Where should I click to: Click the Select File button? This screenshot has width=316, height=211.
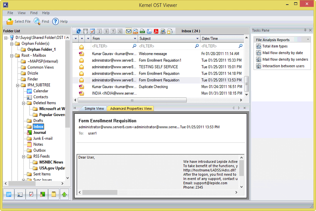(18, 21)
